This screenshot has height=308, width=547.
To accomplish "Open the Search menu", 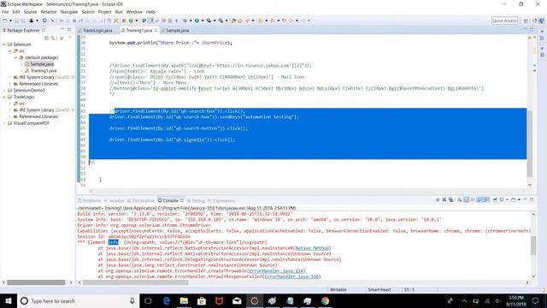I will point(88,12).
